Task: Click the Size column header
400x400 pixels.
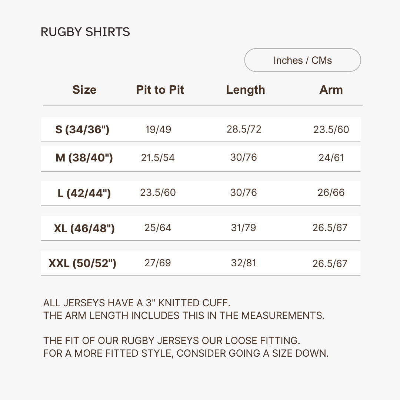Action: pos(84,90)
